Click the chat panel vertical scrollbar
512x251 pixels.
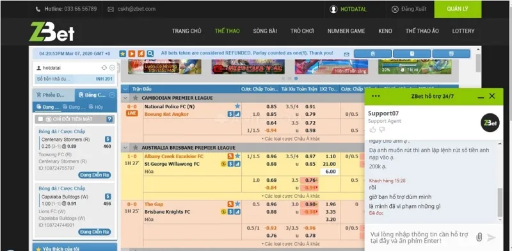[x=500, y=202]
